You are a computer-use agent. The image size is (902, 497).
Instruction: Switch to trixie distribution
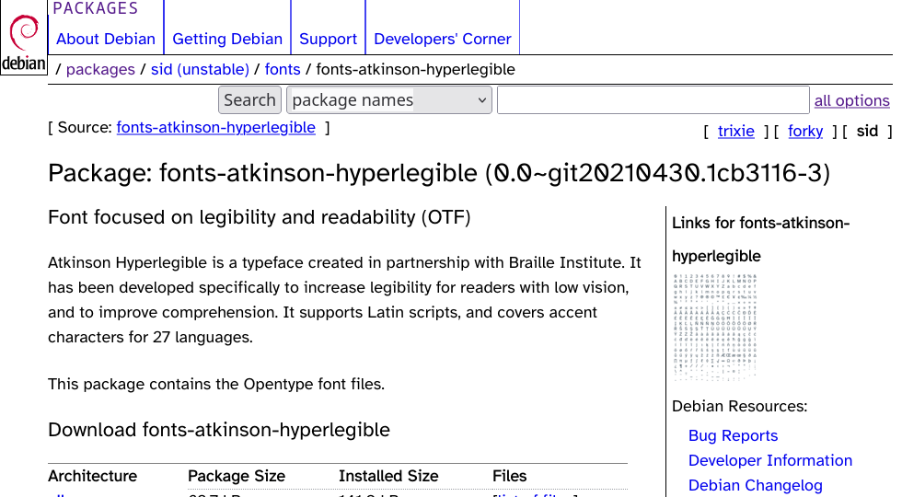click(735, 131)
